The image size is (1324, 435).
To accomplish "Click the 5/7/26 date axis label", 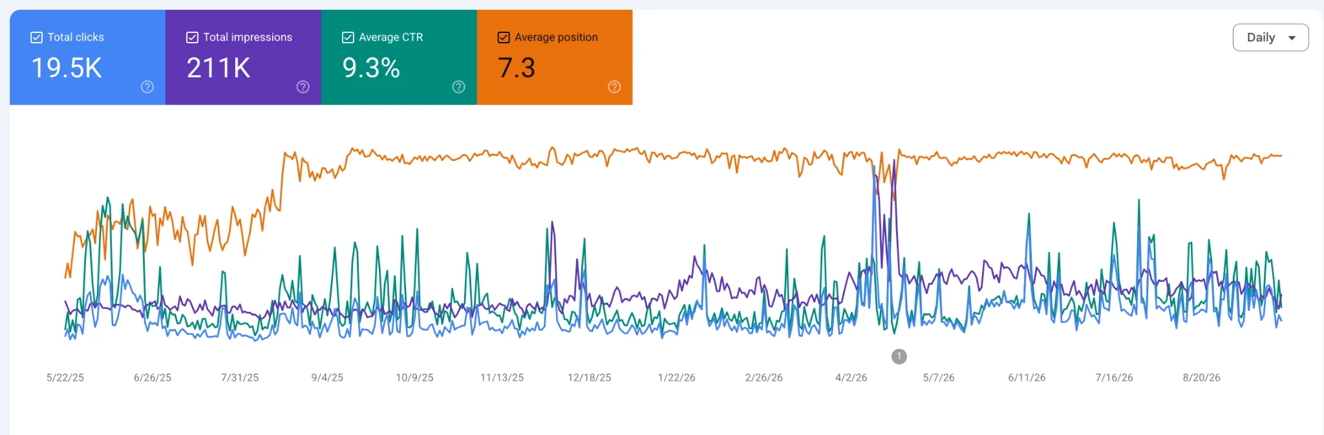I will pos(939,377).
